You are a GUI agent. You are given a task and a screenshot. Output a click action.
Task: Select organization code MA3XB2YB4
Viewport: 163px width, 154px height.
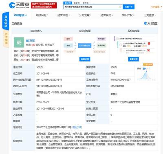[117, 86]
